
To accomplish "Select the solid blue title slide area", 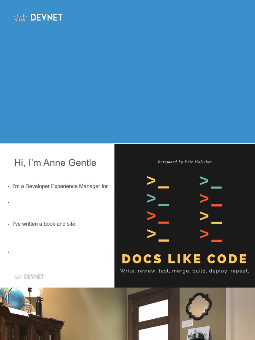I will click(127, 83).
